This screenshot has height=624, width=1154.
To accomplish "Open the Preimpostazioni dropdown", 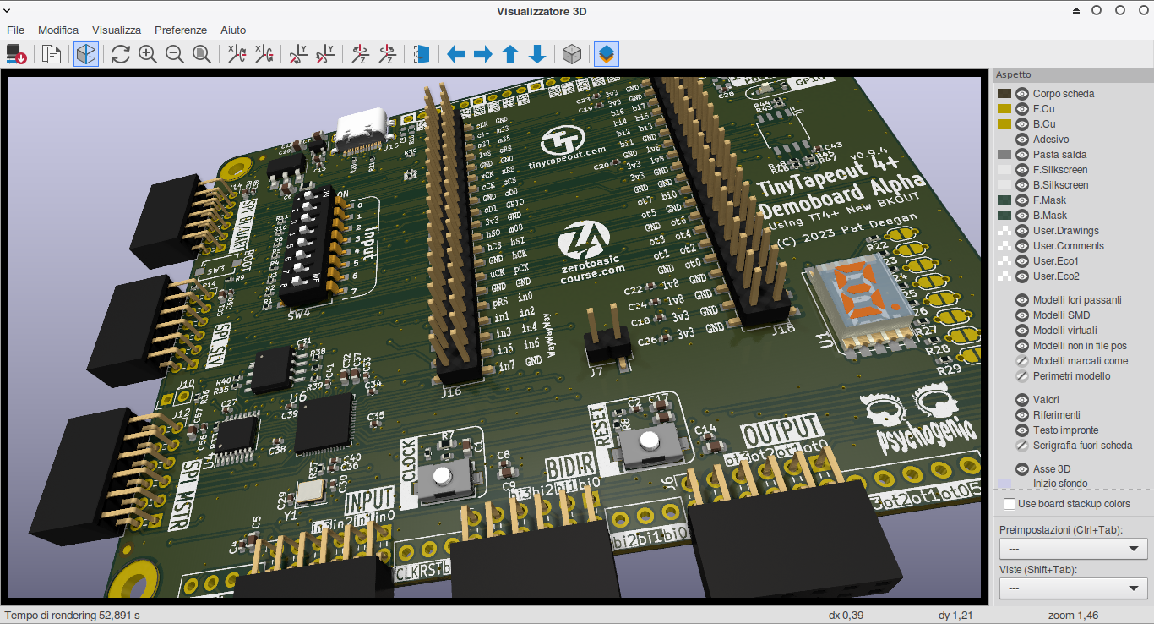I will [1073, 549].
